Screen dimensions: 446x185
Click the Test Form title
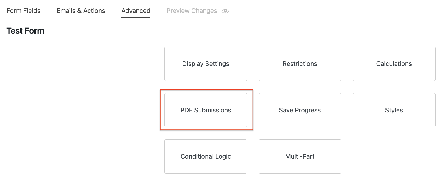(x=25, y=31)
